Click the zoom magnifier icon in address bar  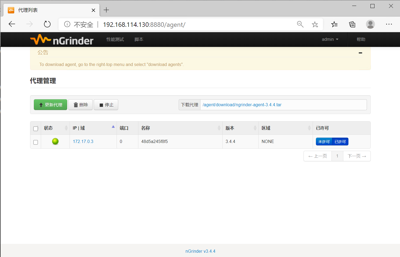pyautogui.click(x=300, y=24)
